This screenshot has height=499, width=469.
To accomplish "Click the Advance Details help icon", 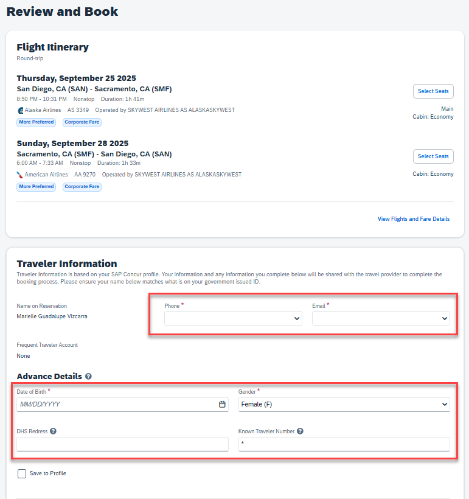I will 89,377.
